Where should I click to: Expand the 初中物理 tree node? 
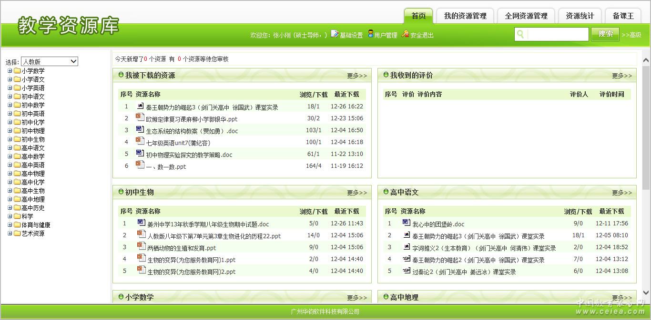pos(10,131)
